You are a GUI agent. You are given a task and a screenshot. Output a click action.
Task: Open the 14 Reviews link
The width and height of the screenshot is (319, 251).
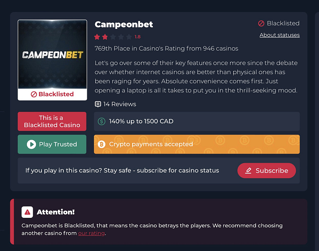coord(120,104)
